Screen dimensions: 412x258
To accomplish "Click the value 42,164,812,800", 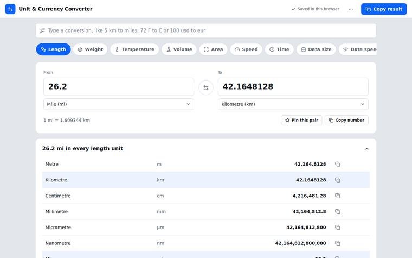I will click(x=306, y=228).
